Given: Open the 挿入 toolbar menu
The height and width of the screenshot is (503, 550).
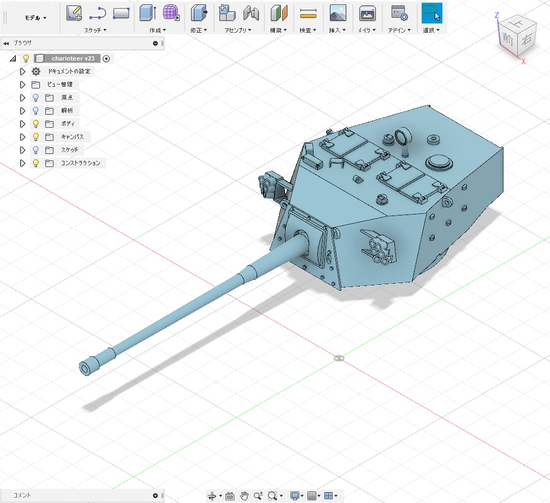Looking at the screenshot, I should (337, 30).
